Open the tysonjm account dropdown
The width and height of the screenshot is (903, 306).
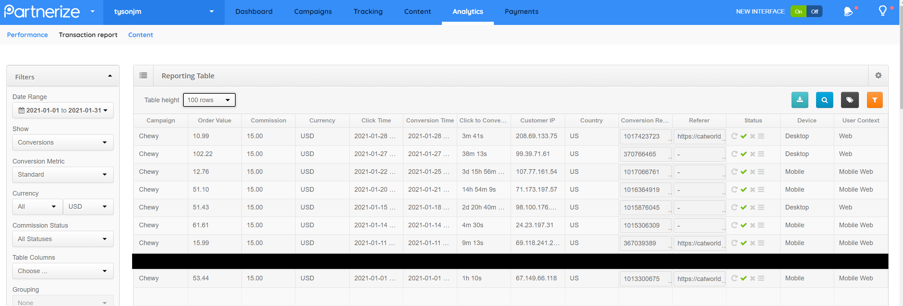(x=164, y=12)
